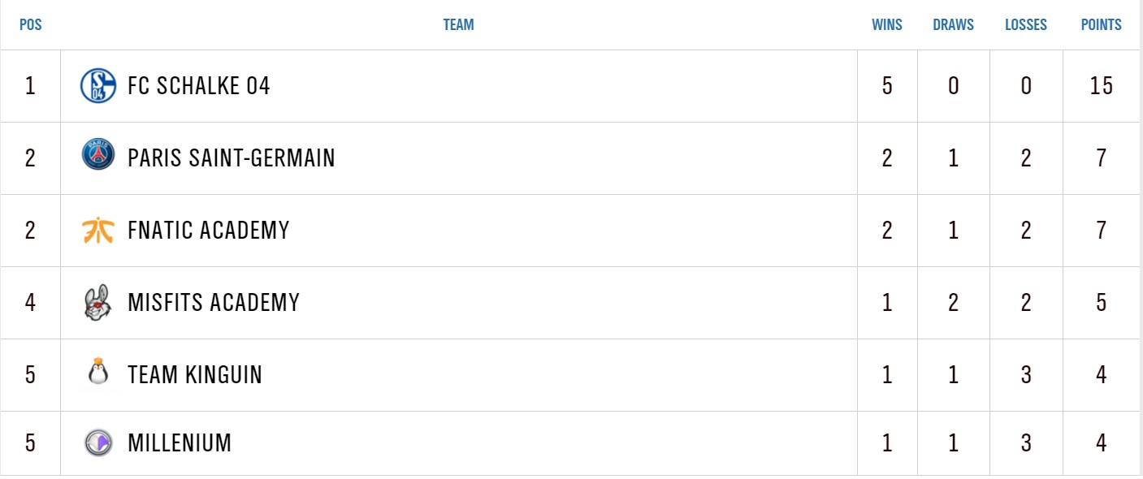Open the Paris Saint-Germain team name
1143x479 pixels.
[x=232, y=157]
